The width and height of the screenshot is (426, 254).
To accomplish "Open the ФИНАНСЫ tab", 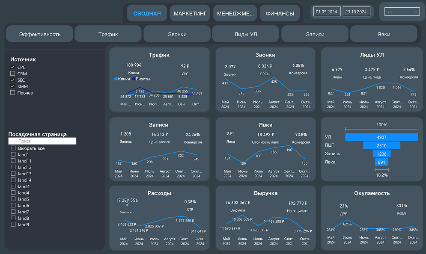I will (280, 13).
